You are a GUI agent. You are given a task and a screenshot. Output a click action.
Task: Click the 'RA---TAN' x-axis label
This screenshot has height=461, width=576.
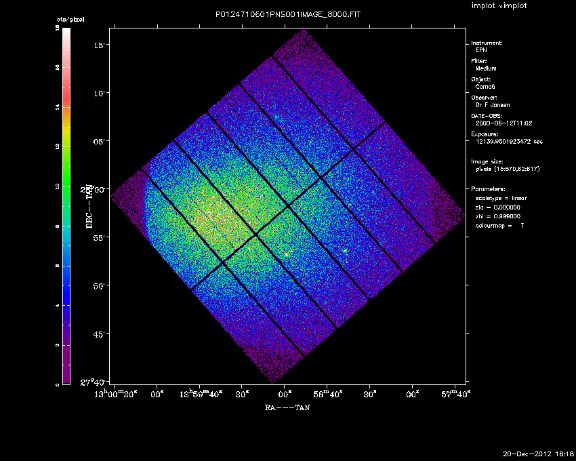287,408
